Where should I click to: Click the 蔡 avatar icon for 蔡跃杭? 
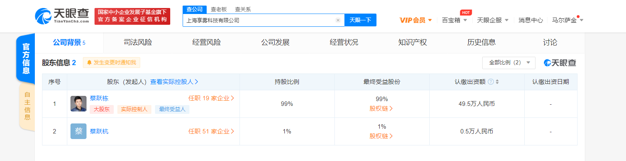click(79, 131)
